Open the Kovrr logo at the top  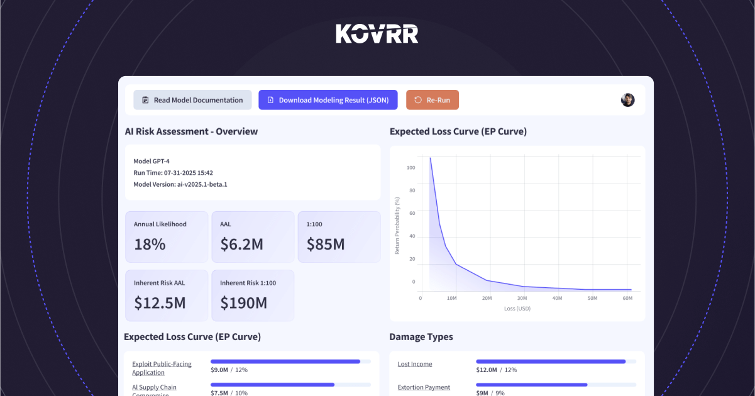(377, 33)
